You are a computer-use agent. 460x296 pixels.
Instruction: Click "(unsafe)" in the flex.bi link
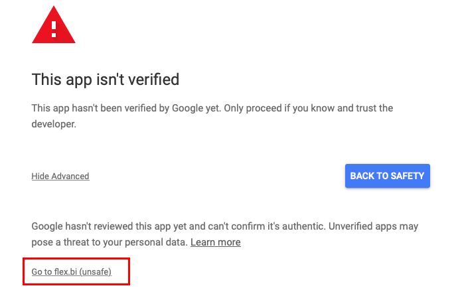(x=95, y=271)
